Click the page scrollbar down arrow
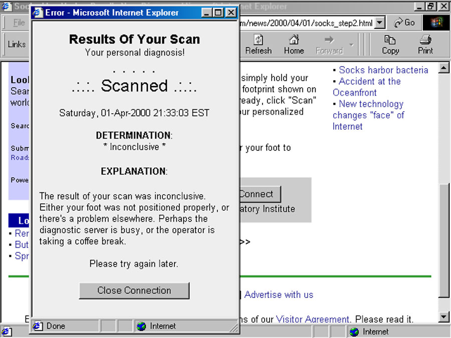Viewport: 451px width, 338px height. pyautogui.click(x=444, y=316)
